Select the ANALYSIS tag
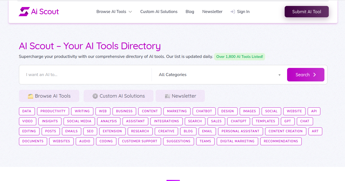Screen dimensions: 345x181 tap(109, 121)
